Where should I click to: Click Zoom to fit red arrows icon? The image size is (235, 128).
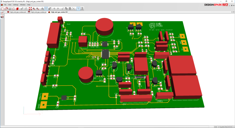point(30,9)
